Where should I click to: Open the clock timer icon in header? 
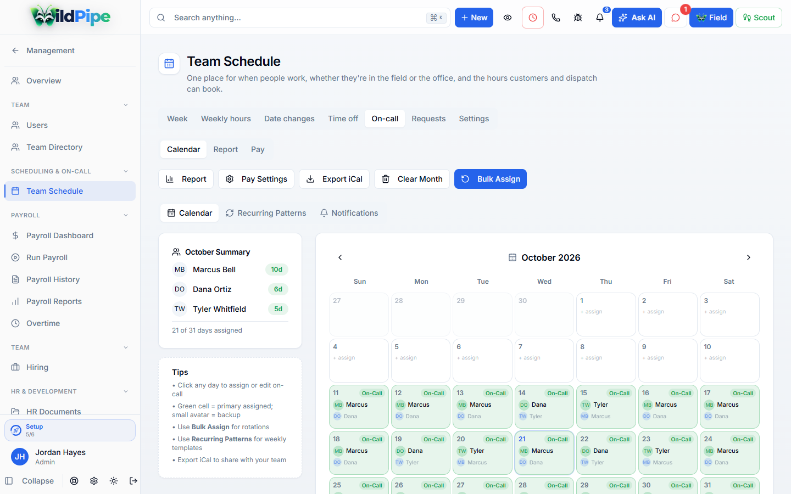(533, 18)
